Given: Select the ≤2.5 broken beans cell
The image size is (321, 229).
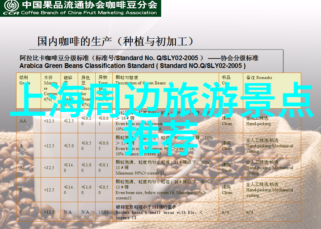Looking at the screenshot, I should click(x=69, y=121).
